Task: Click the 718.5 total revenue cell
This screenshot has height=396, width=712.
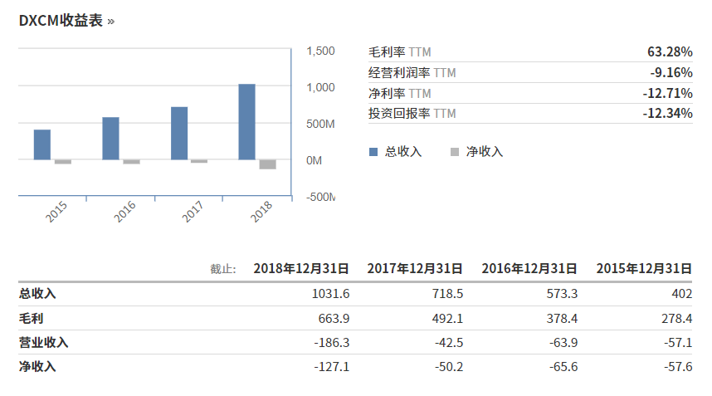Action: 447,294
